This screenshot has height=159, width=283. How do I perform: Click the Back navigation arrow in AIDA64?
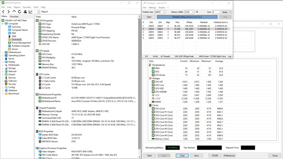point(4,12)
